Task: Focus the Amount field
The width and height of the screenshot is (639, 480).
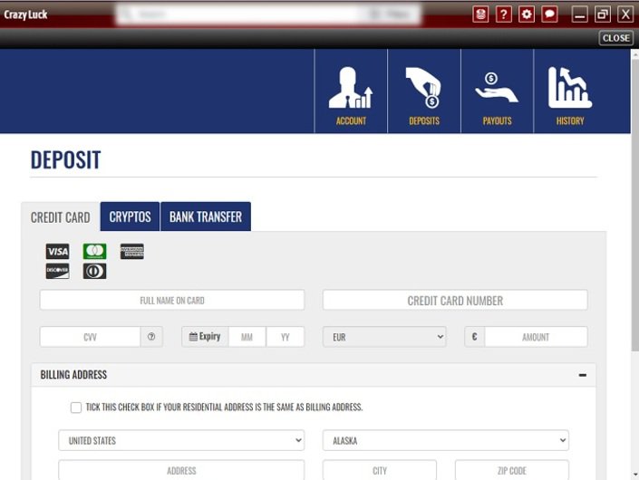Action: pyautogui.click(x=536, y=337)
